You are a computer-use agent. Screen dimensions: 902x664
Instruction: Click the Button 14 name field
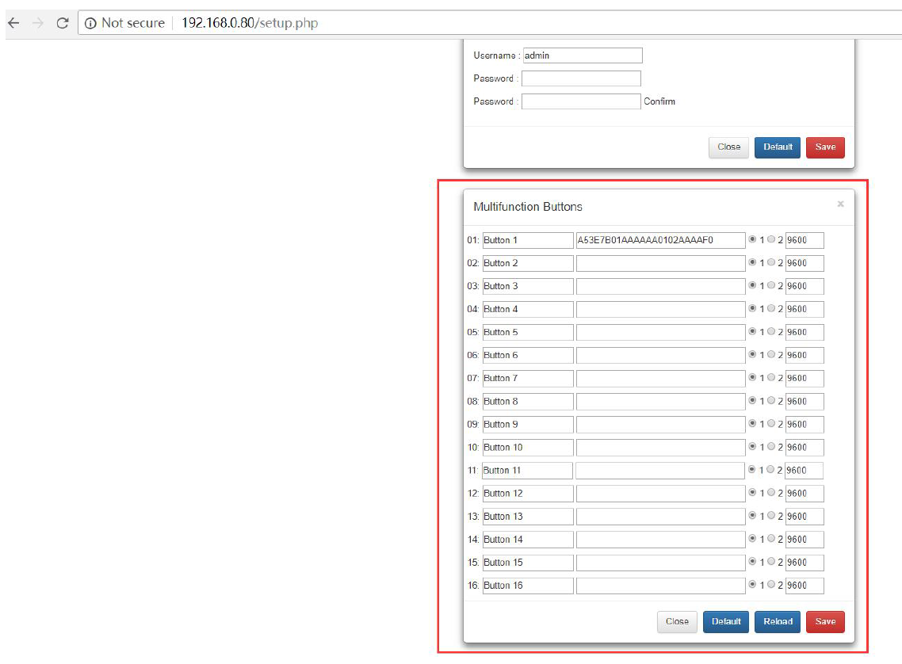528,540
